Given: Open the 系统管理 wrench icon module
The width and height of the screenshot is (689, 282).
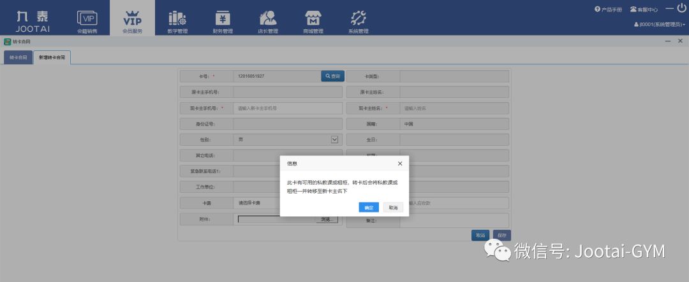Looking at the screenshot, I should click(x=359, y=22).
